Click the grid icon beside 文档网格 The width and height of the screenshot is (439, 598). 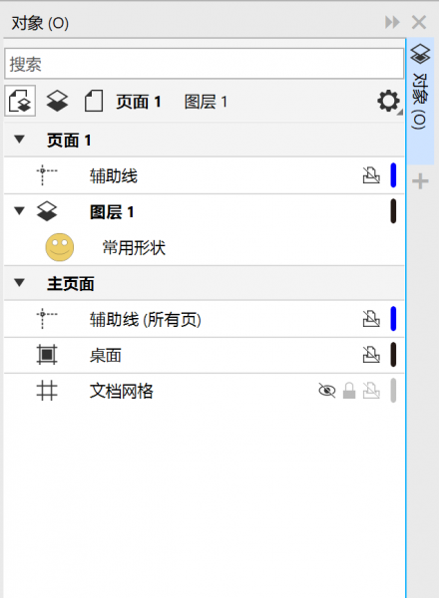click(x=47, y=391)
